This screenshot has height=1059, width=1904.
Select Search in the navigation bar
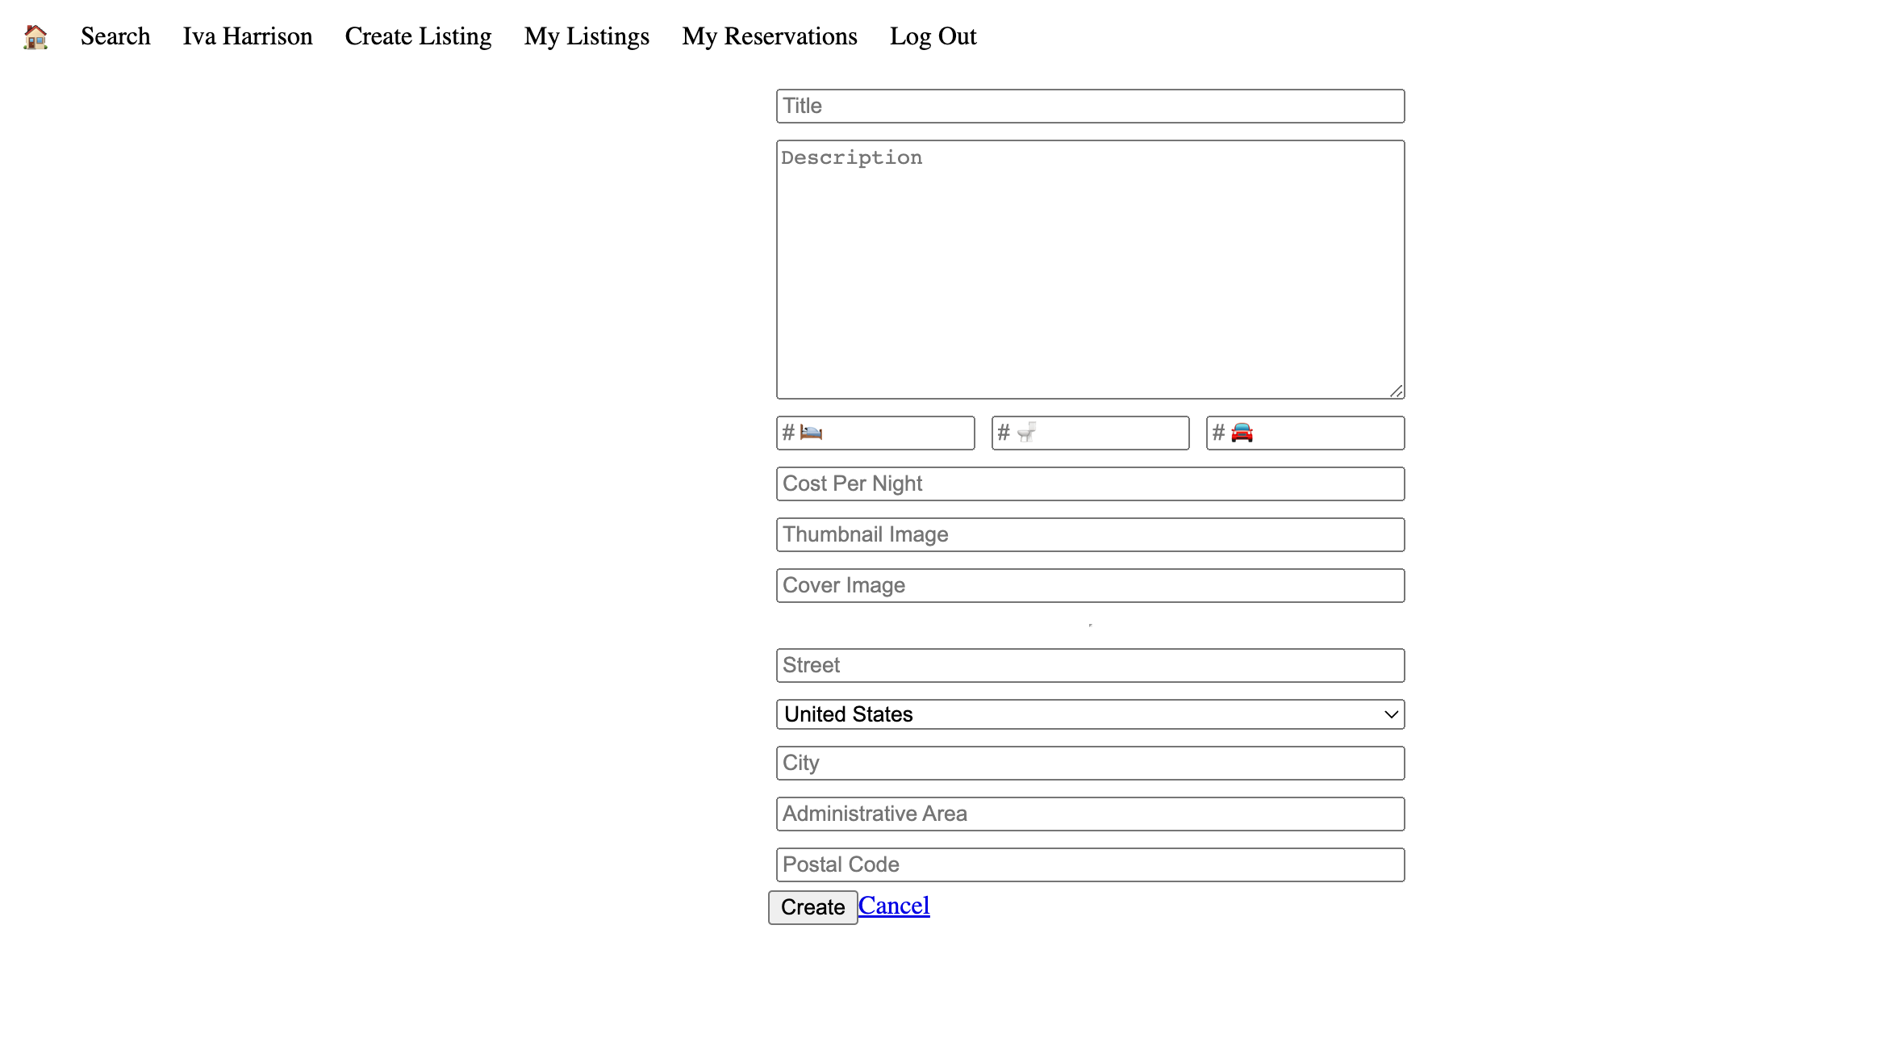point(115,36)
